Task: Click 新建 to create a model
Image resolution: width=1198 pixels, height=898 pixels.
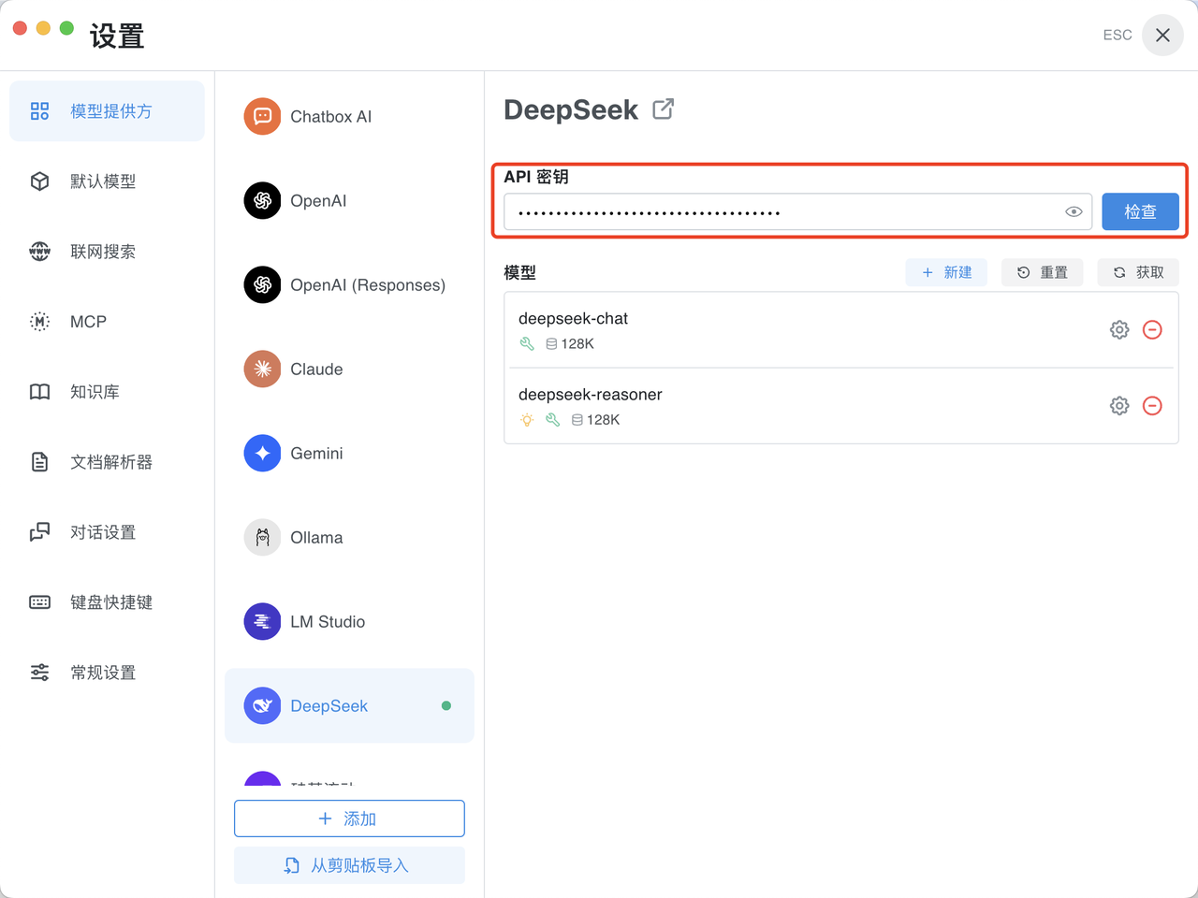Action: [946, 272]
